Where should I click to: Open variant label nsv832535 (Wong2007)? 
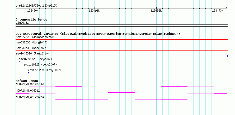[x=32, y=42]
